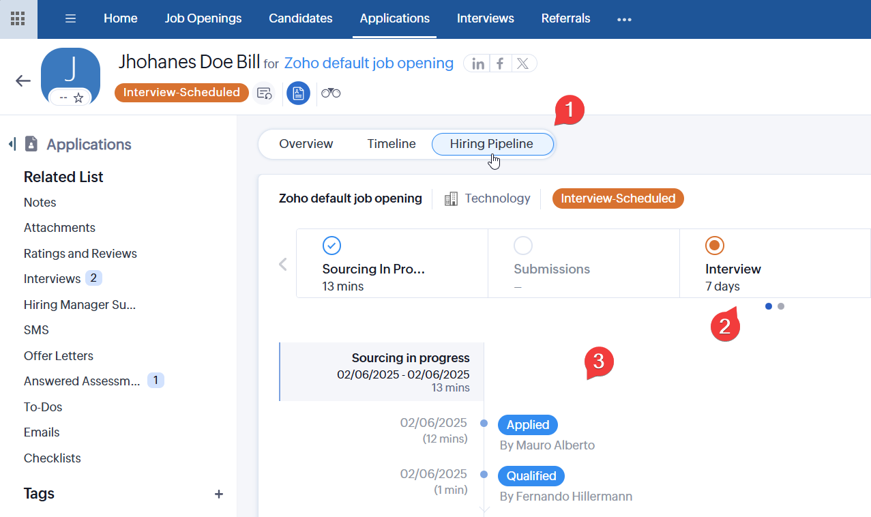Open the candidate's Facebook profile icon
871x517 pixels.
point(500,63)
